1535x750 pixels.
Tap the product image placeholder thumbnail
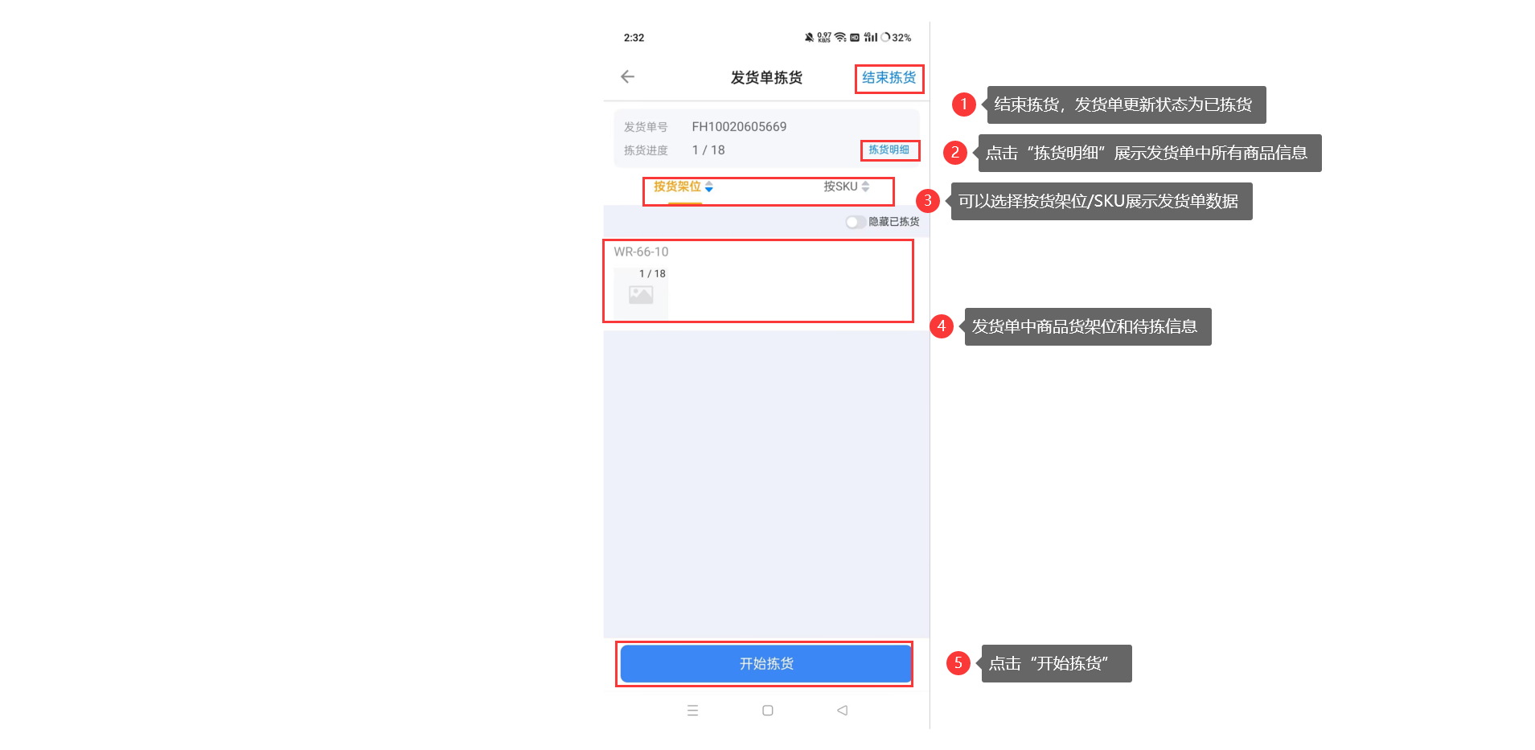click(641, 295)
